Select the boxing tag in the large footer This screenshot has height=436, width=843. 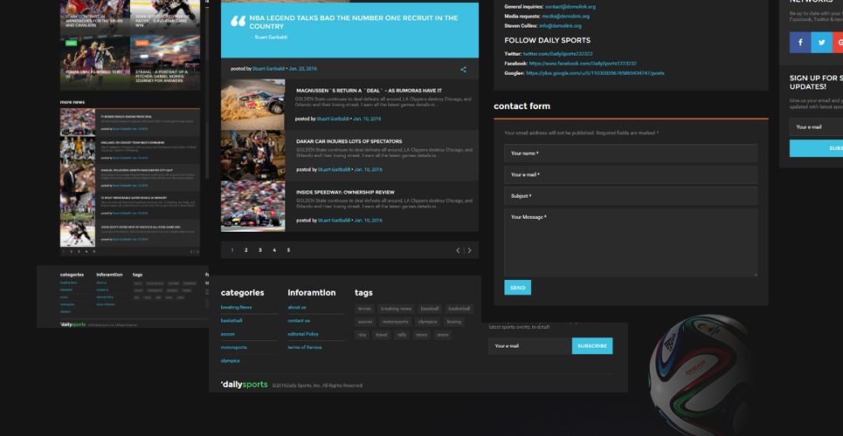coord(454,322)
